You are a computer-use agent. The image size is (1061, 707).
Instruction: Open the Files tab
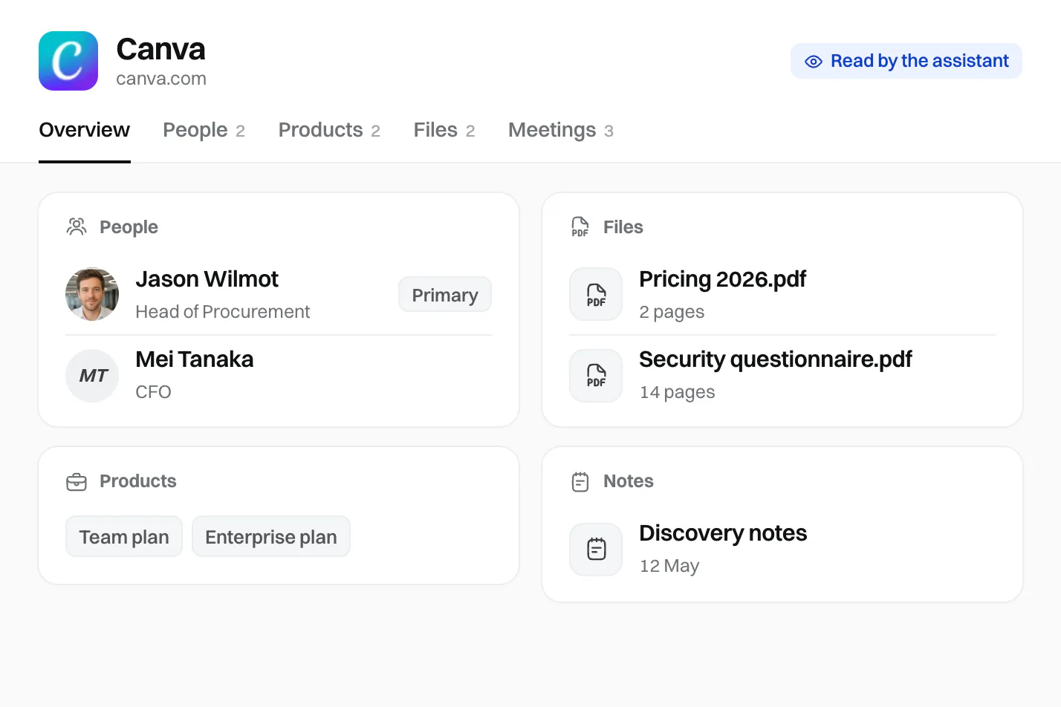pyautogui.click(x=444, y=131)
